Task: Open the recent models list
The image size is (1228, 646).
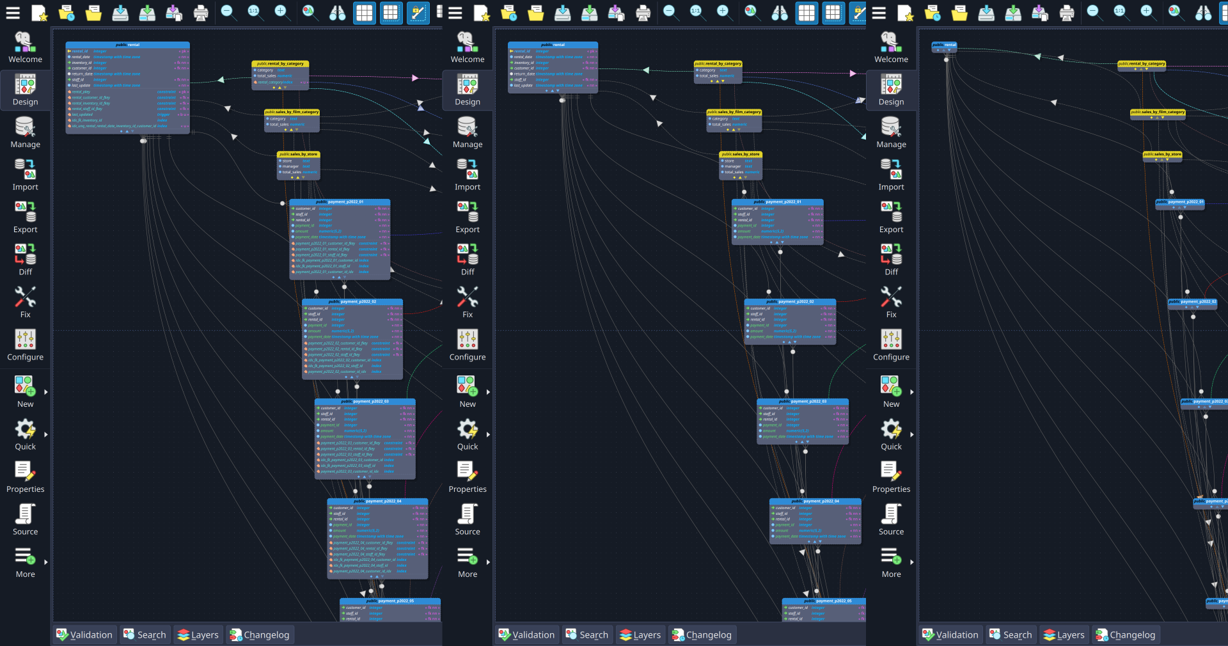Action: point(67,13)
